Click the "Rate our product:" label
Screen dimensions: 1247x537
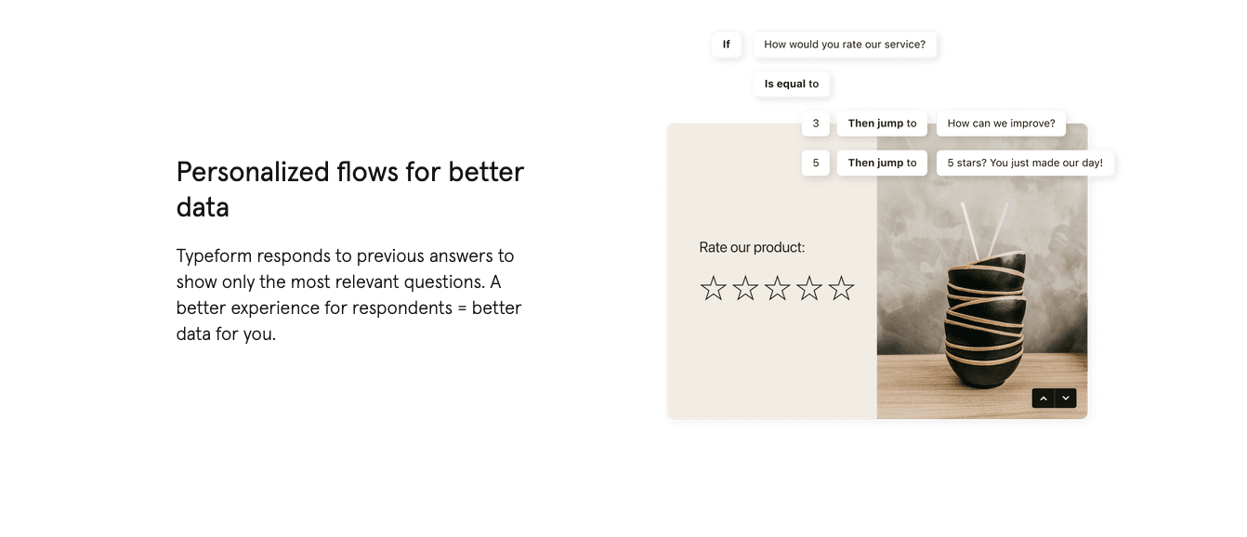point(752,247)
